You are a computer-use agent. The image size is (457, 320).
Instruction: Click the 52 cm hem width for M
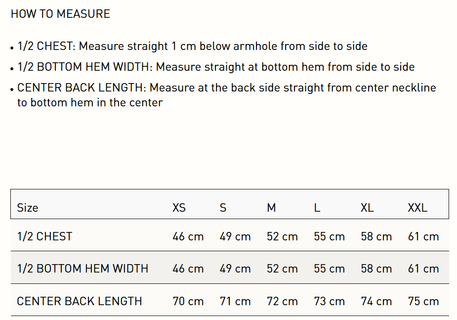coord(282,269)
